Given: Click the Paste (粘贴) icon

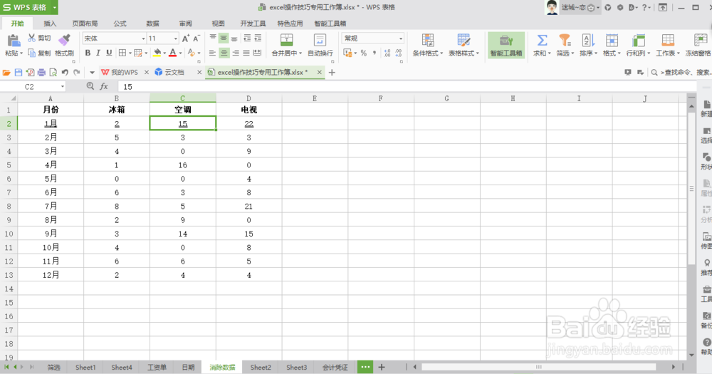Looking at the screenshot, I should click(14, 41).
